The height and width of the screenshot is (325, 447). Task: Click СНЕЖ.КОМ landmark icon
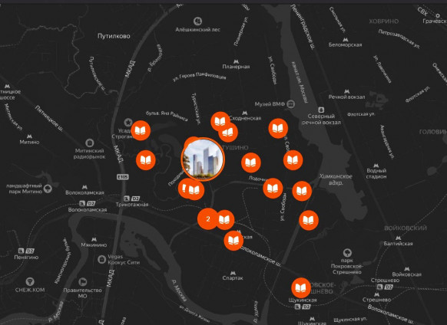tap(30, 282)
